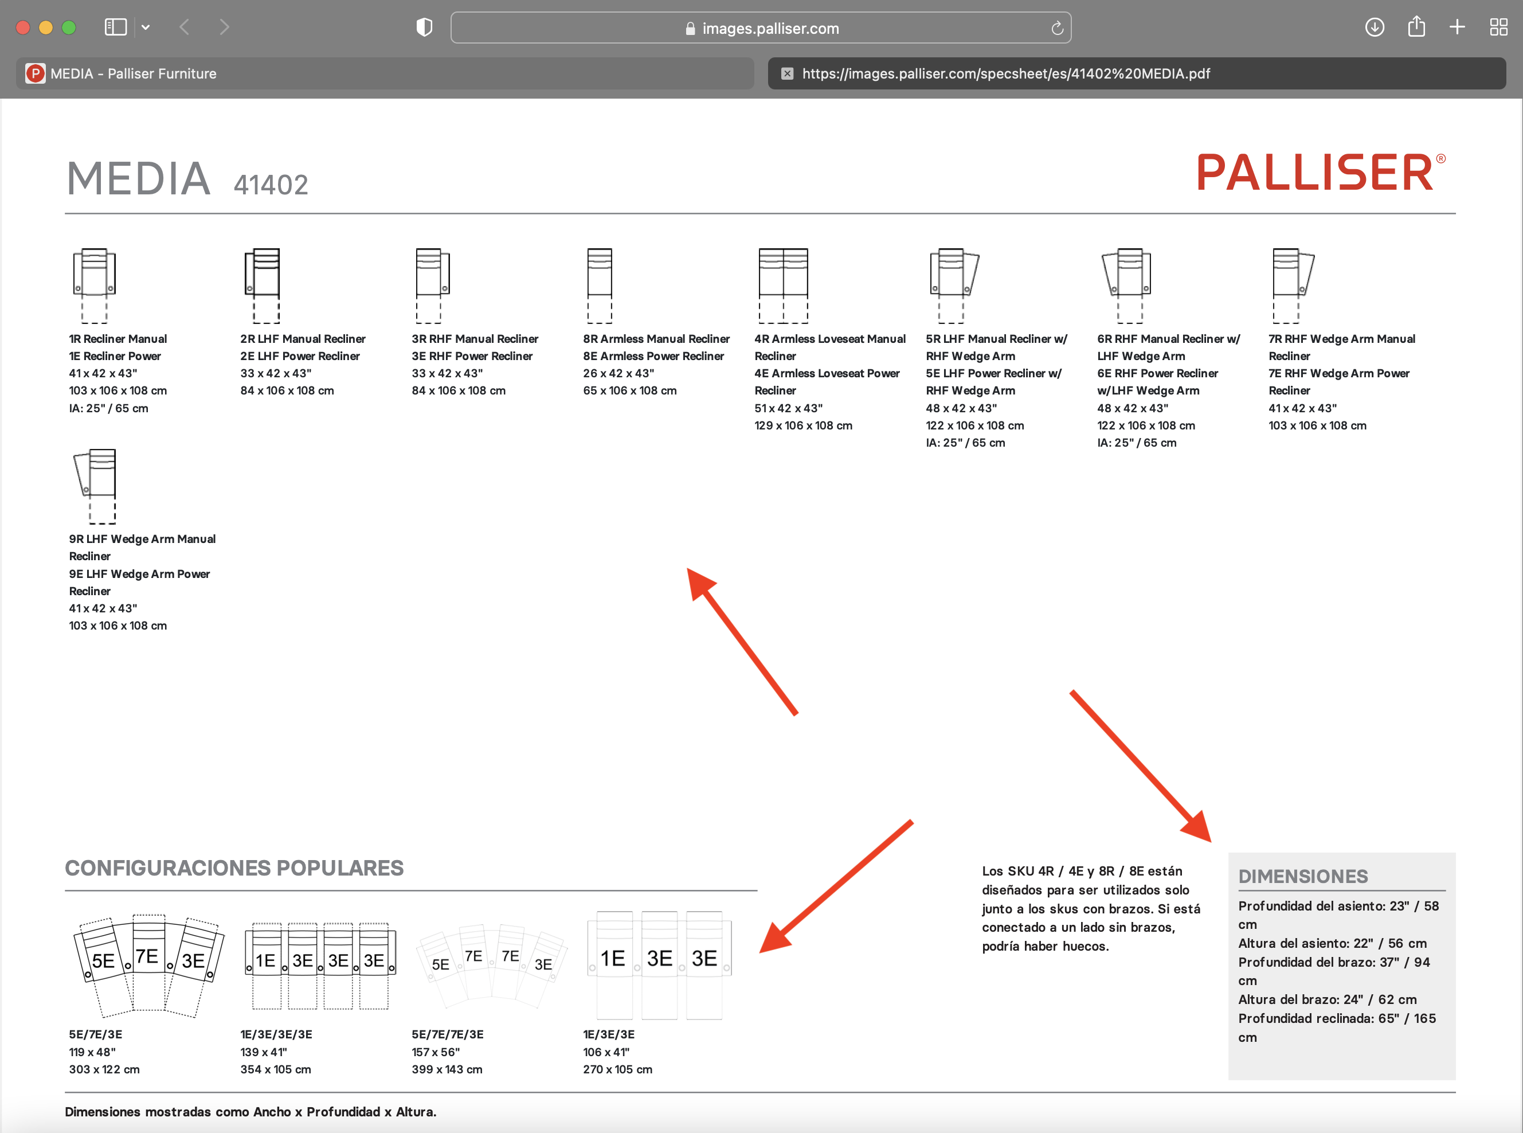
Task: Click the text '2E LHF Power Recliner'
Action: (300, 356)
